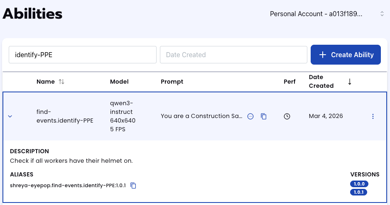Click the Date Created descending sort arrow
Image resolution: width=390 pixels, height=205 pixels.
[350, 82]
